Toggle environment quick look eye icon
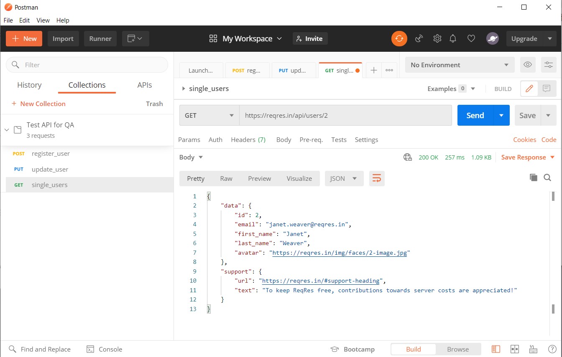 coord(528,65)
